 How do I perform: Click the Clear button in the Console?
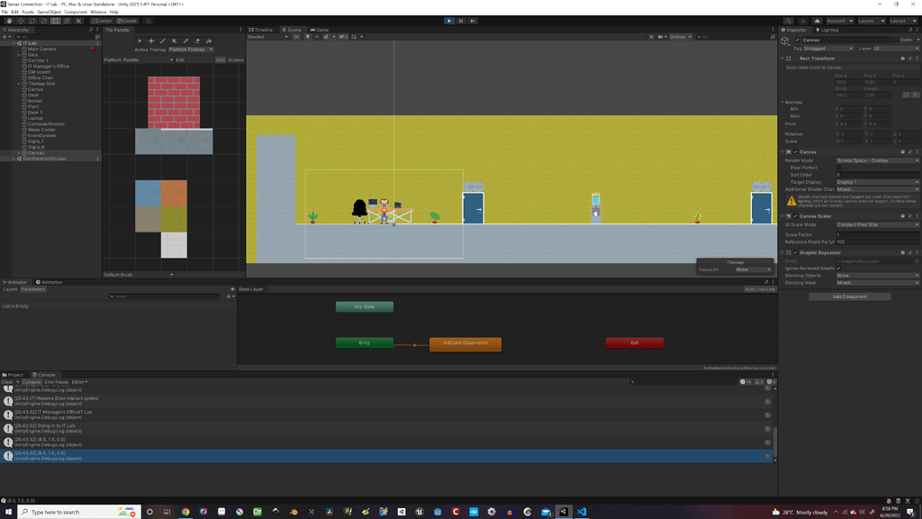[x=7, y=382]
